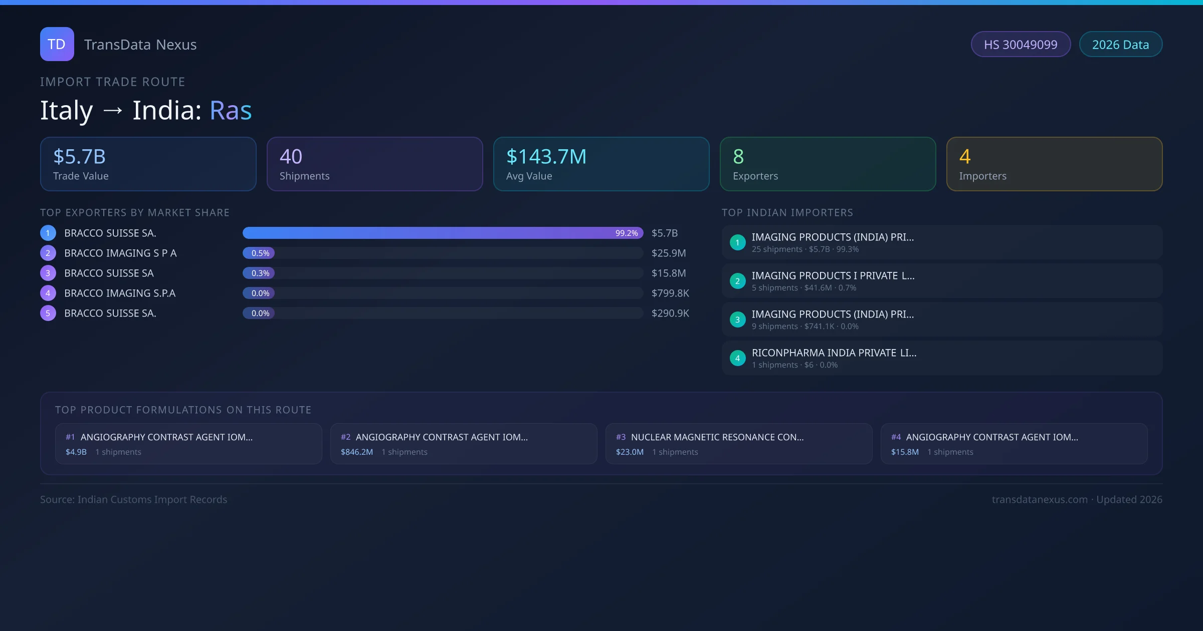
Task: Select the 2026 Data pill
Action: point(1120,45)
